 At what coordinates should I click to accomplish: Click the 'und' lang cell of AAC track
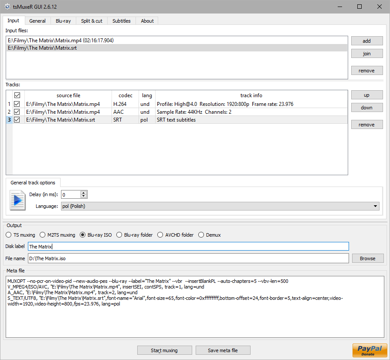[x=147, y=112]
